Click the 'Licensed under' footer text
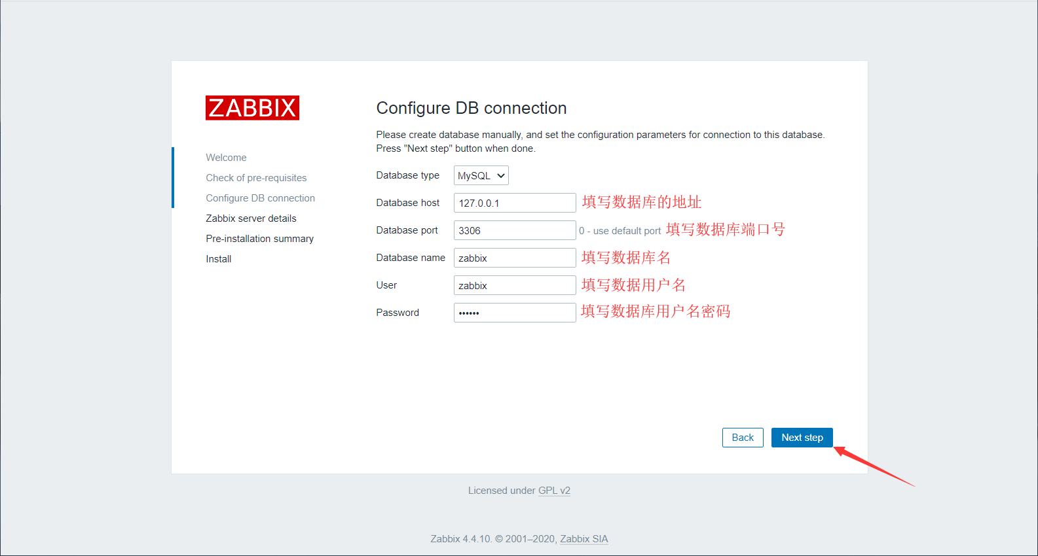 point(502,491)
